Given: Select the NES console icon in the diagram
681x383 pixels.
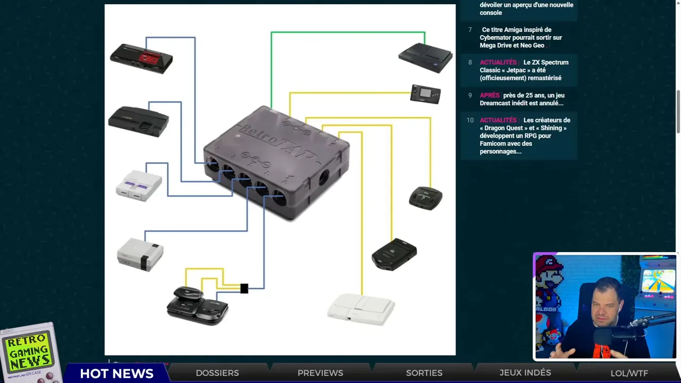Looking at the screenshot, I should [140, 254].
